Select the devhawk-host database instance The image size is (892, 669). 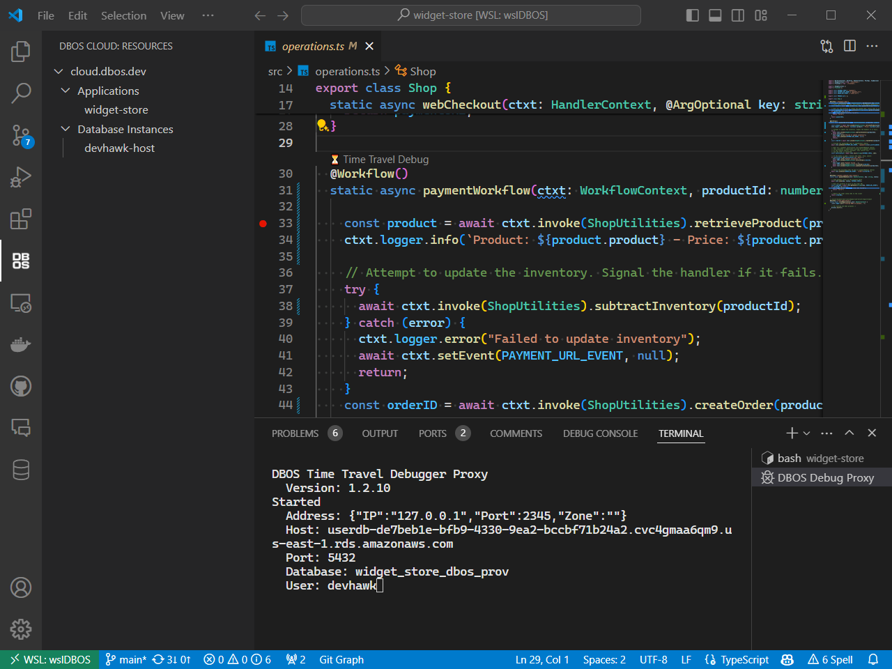tap(120, 148)
